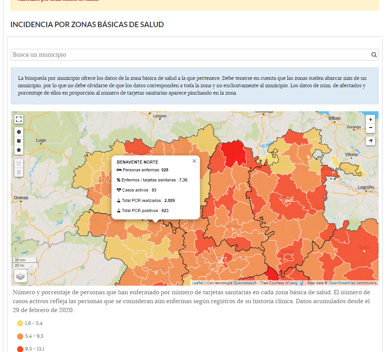386x352 pixels.
Task: Click the Casos activos : 93 line
Action: [x=137, y=190]
